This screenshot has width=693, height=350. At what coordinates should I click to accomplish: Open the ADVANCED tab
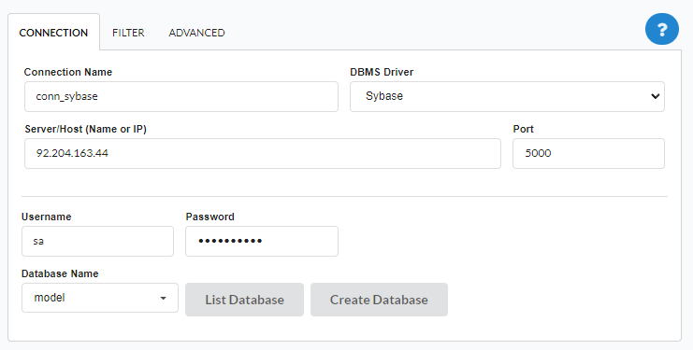(196, 33)
